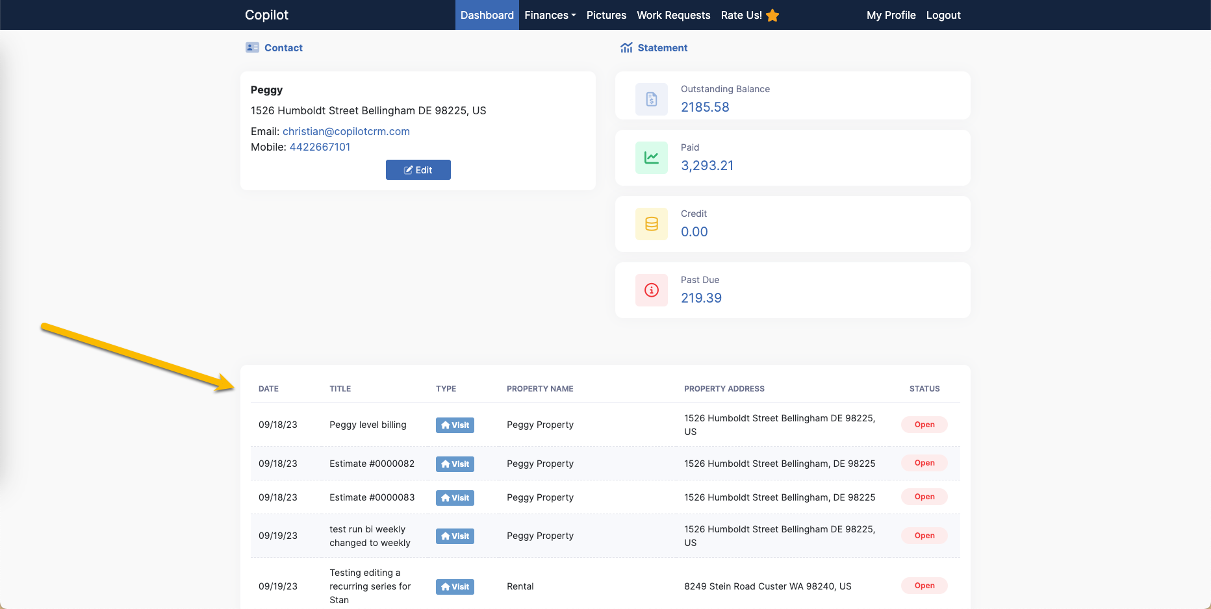This screenshot has height=609, width=1211.
Task: Click Visit badge for Peggy level billing
Action: click(455, 425)
